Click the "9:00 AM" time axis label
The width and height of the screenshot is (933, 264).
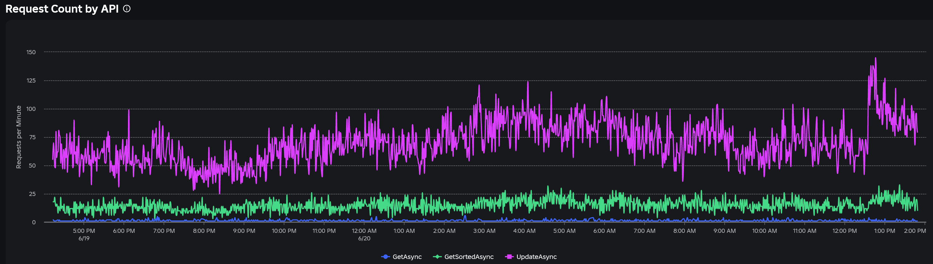click(x=725, y=231)
